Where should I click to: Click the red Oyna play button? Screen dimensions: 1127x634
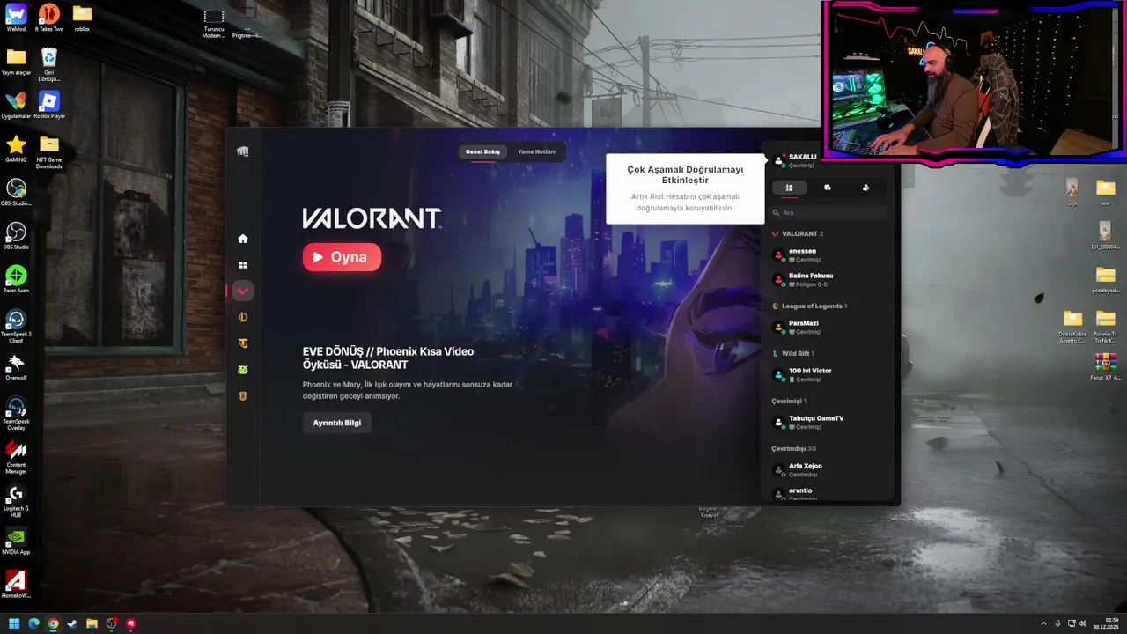pos(342,257)
